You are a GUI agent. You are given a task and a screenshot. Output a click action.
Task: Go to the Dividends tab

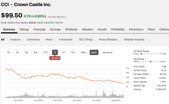[71, 29]
